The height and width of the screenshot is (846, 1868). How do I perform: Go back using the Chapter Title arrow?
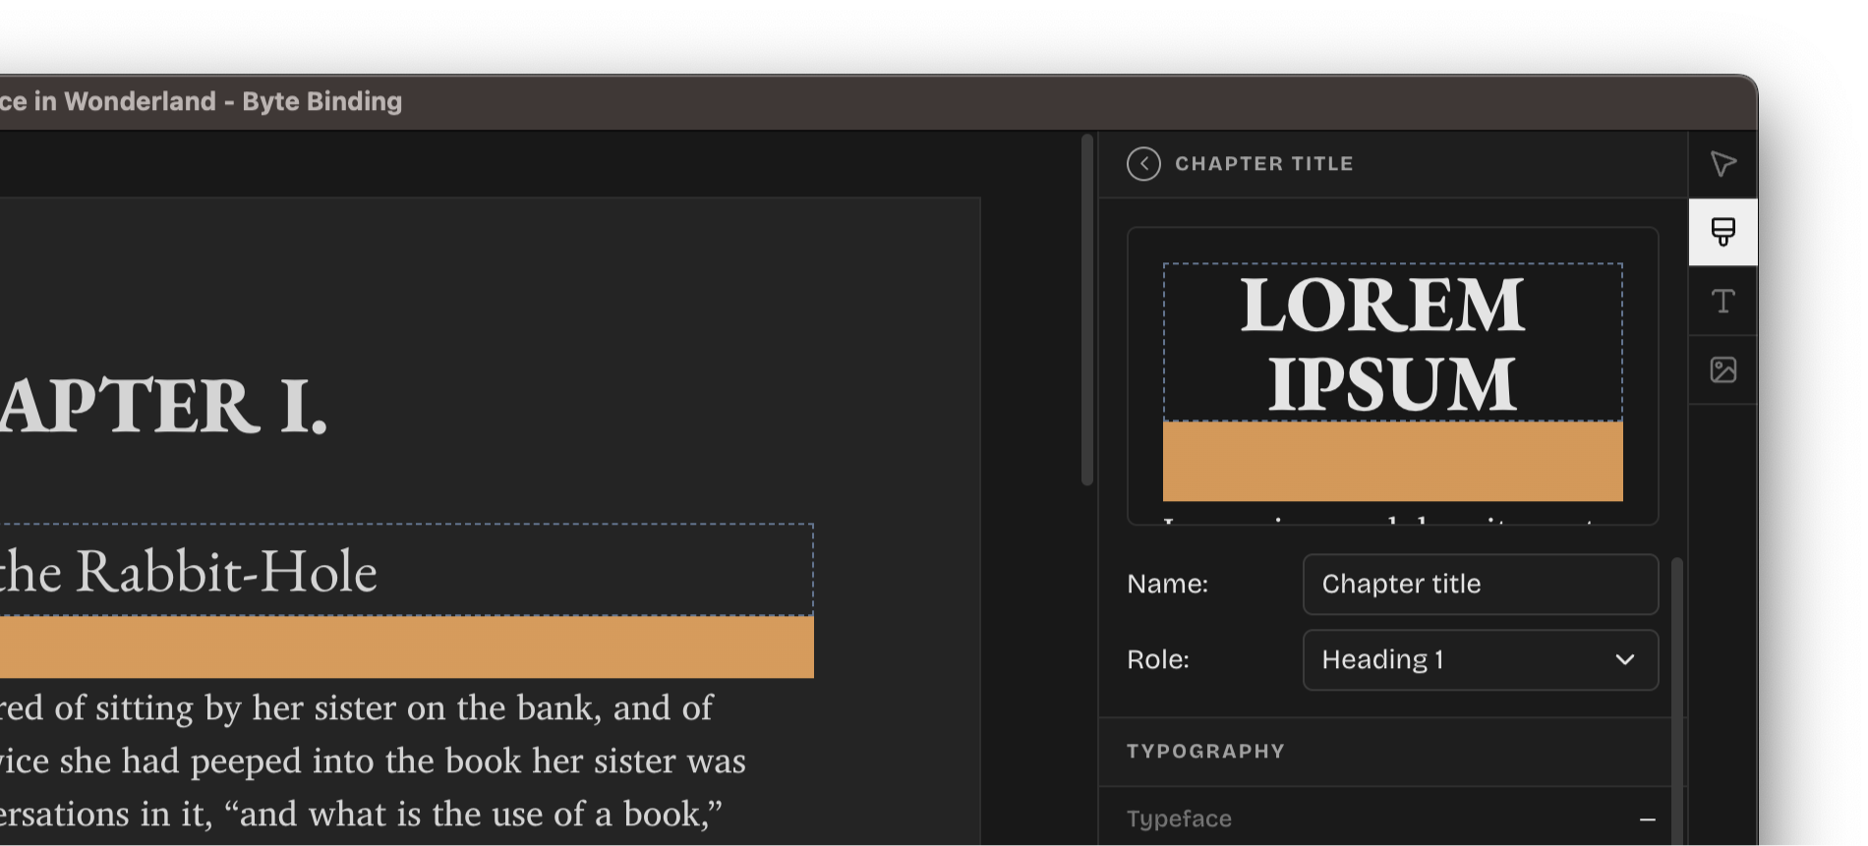click(1143, 164)
